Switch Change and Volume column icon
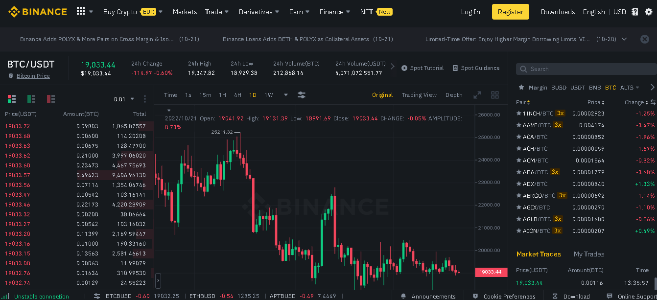The height and width of the screenshot is (300, 657). point(653,102)
